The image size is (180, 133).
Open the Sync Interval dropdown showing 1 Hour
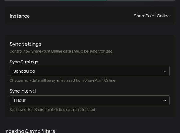pyautogui.click(x=90, y=100)
